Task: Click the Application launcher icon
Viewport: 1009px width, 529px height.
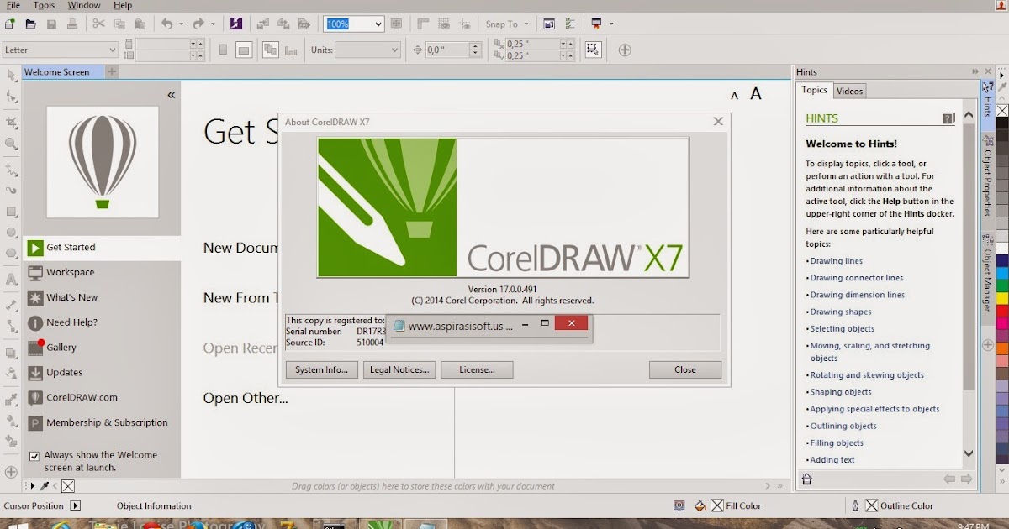Action: (597, 24)
